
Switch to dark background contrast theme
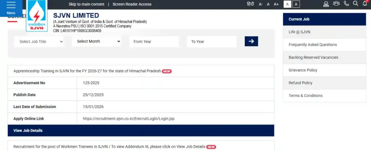[x=296, y=4]
